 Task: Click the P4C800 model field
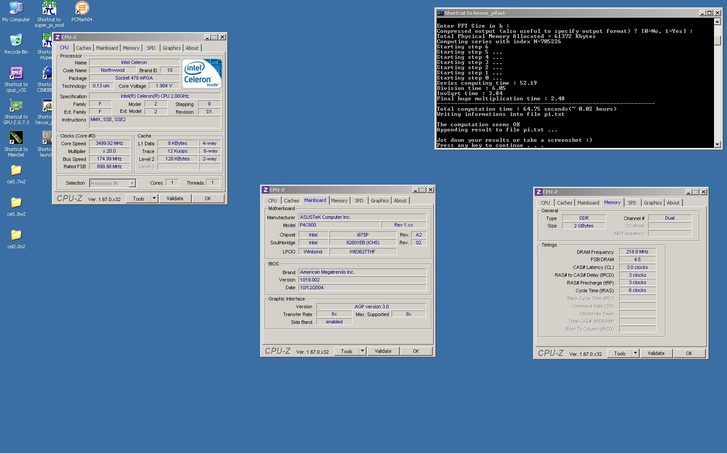pos(339,225)
